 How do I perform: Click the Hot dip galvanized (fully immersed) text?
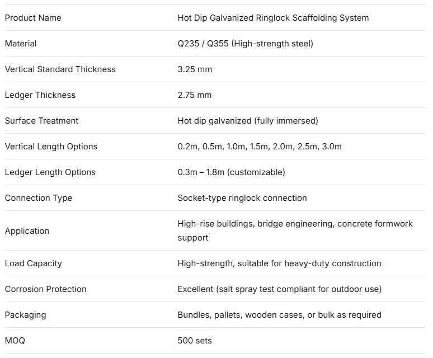[248, 121]
